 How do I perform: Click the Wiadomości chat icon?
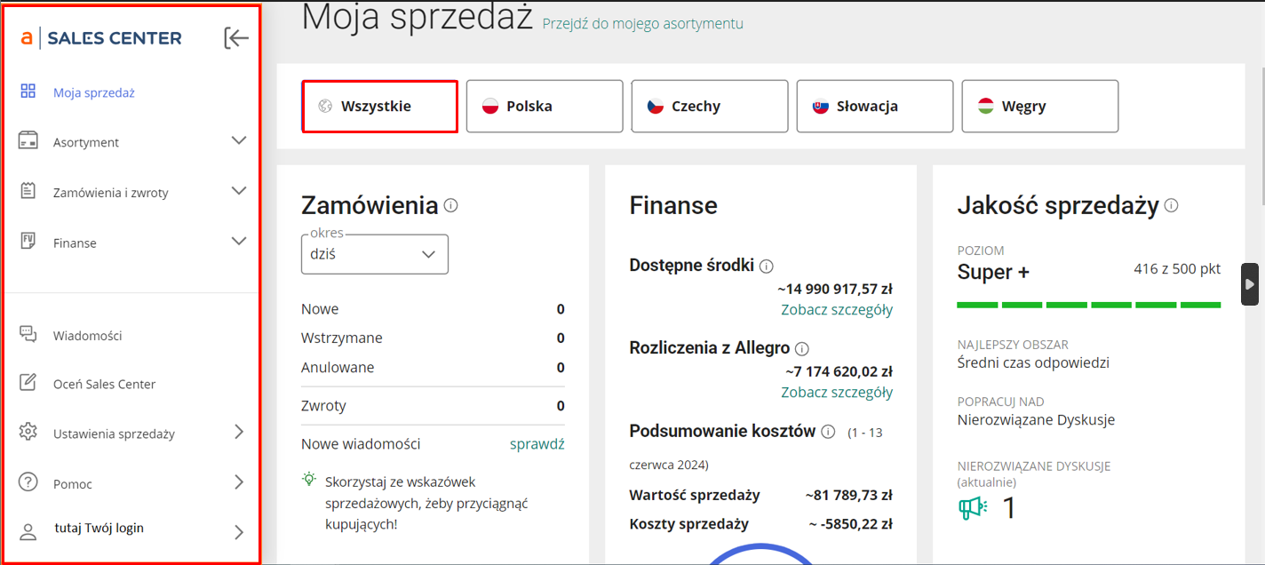28,335
